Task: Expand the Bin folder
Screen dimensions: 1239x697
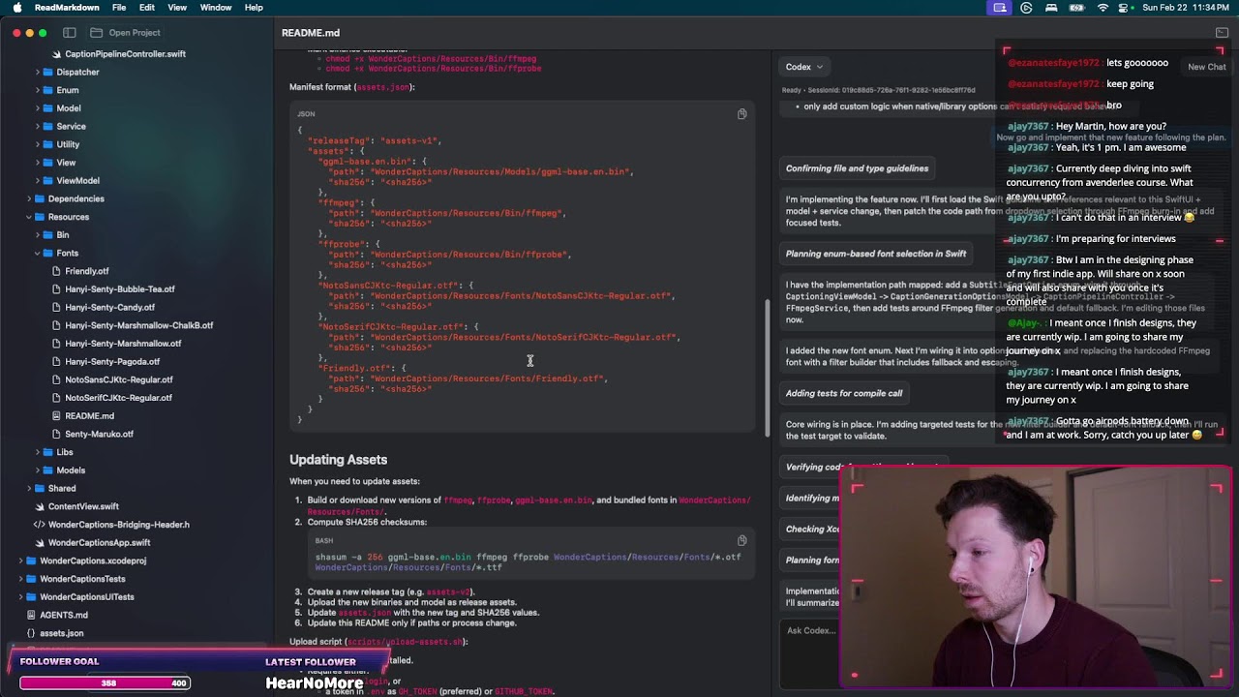Action: 38,235
